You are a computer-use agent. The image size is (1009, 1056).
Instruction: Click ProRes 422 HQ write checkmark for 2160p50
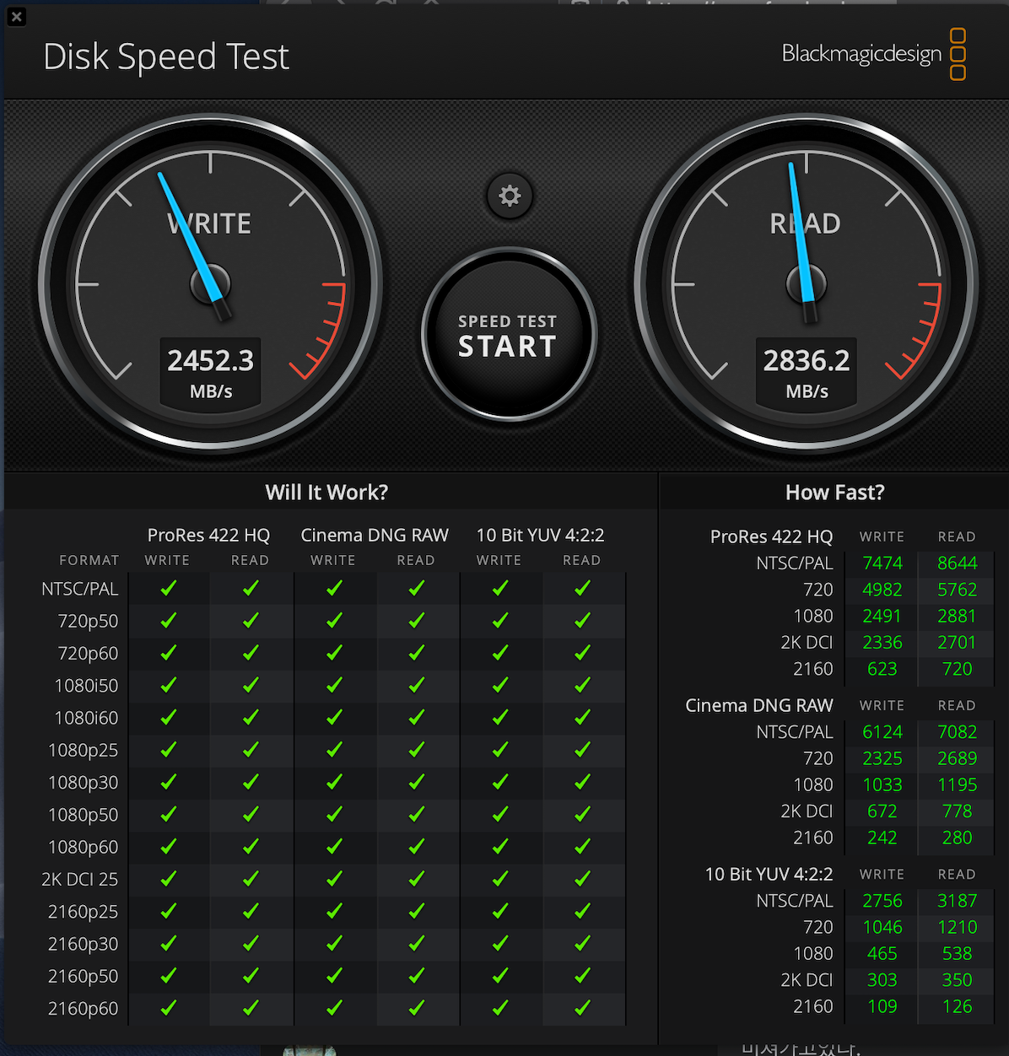(169, 976)
